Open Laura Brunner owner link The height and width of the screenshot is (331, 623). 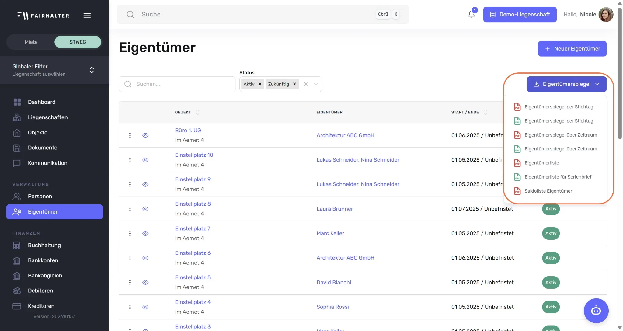pyautogui.click(x=335, y=209)
